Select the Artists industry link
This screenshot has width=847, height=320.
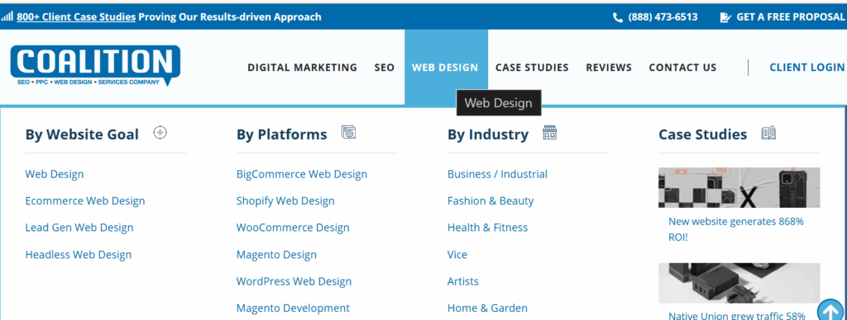[463, 282]
